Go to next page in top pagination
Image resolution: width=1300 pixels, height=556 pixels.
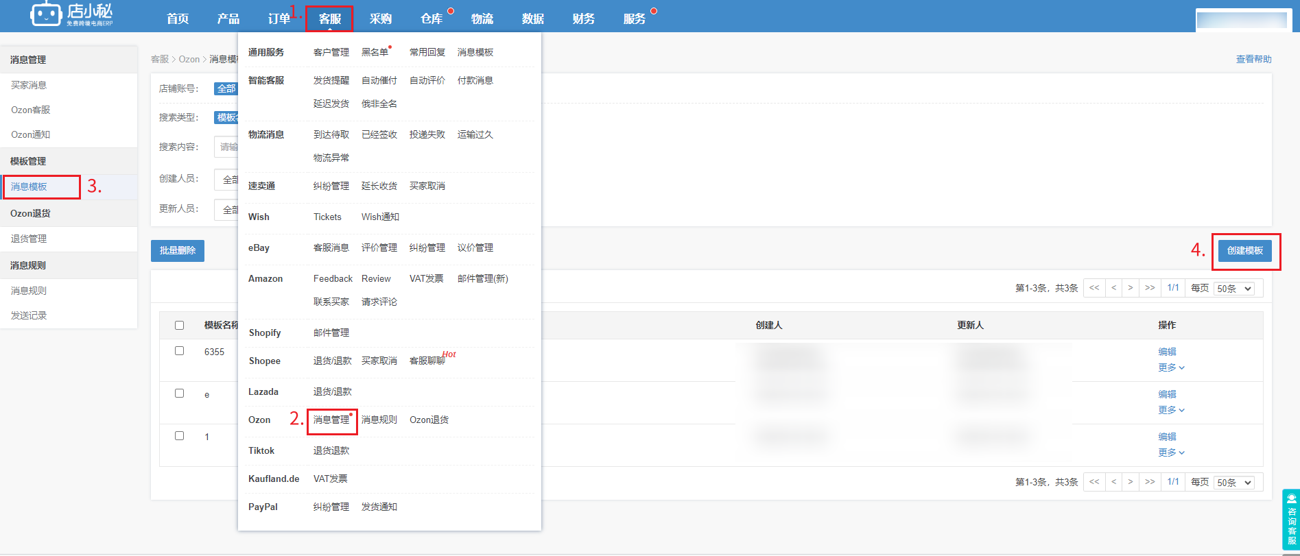[1131, 288]
